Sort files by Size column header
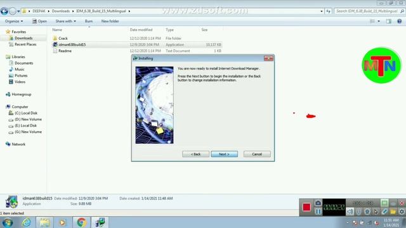This screenshot has height=228, width=406. (x=204, y=30)
